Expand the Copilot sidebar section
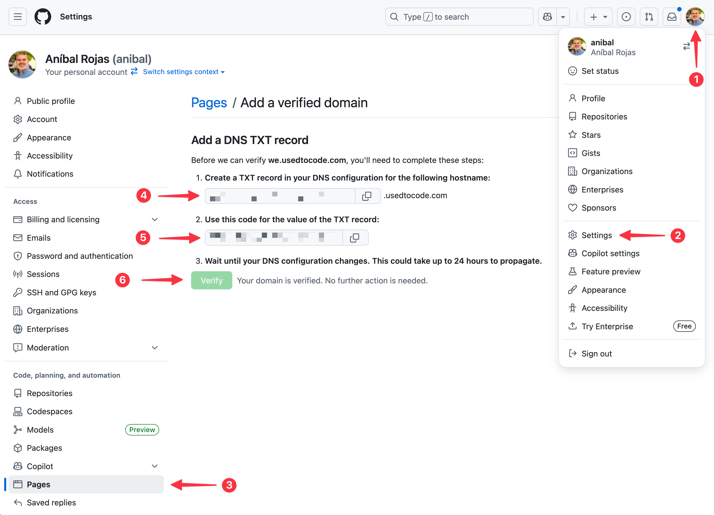714x515 pixels. tap(155, 466)
